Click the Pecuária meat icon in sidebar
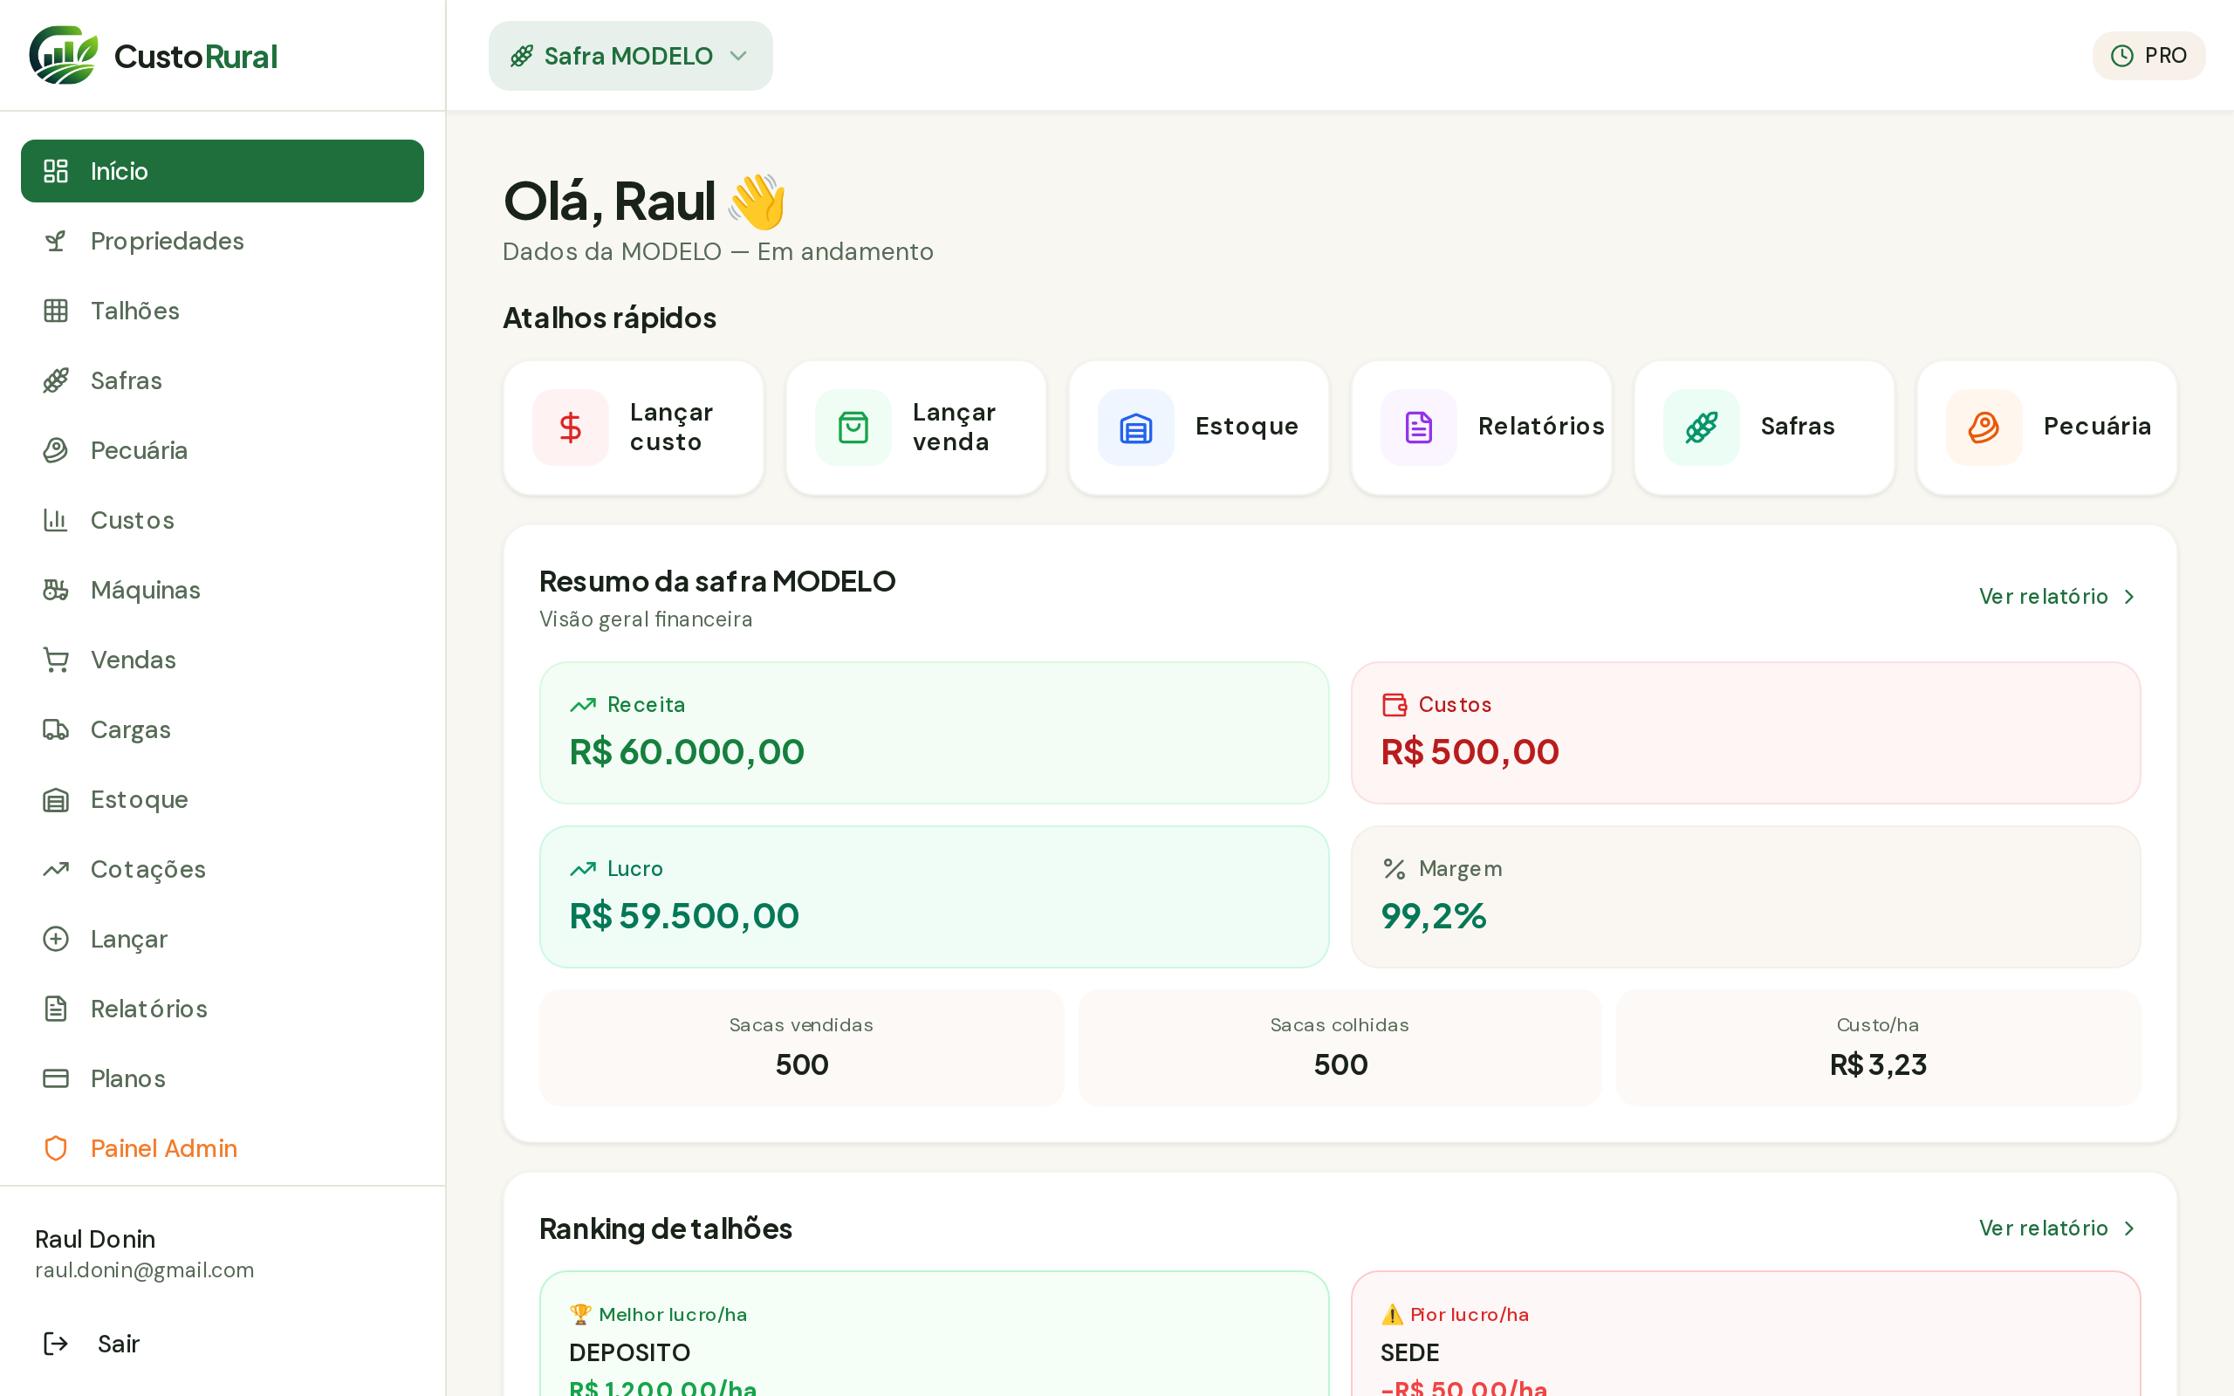This screenshot has width=2234, height=1396. tap(55, 450)
